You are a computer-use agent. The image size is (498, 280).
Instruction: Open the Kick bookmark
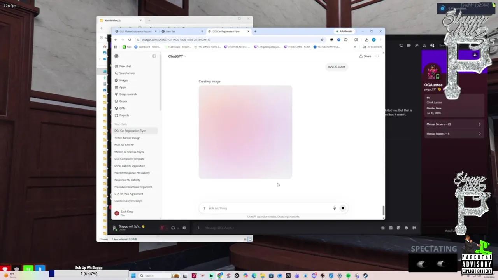coord(127,47)
